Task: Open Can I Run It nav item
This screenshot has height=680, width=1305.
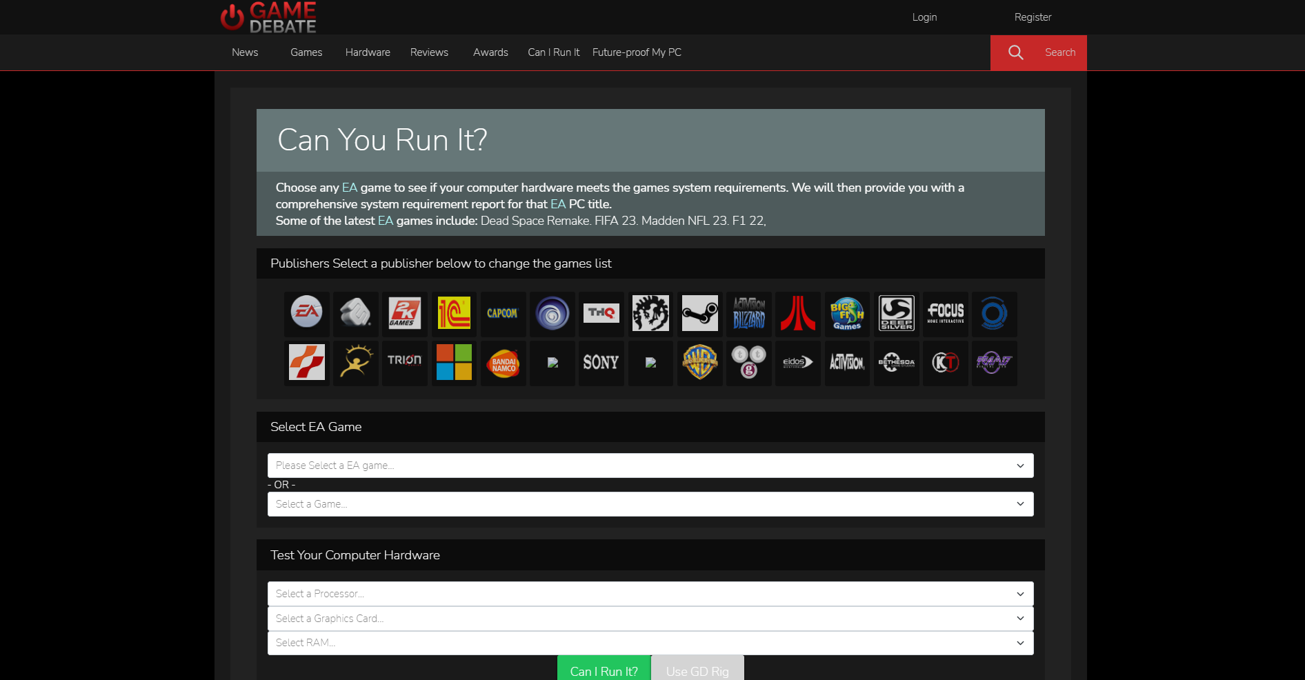Action: pos(554,52)
